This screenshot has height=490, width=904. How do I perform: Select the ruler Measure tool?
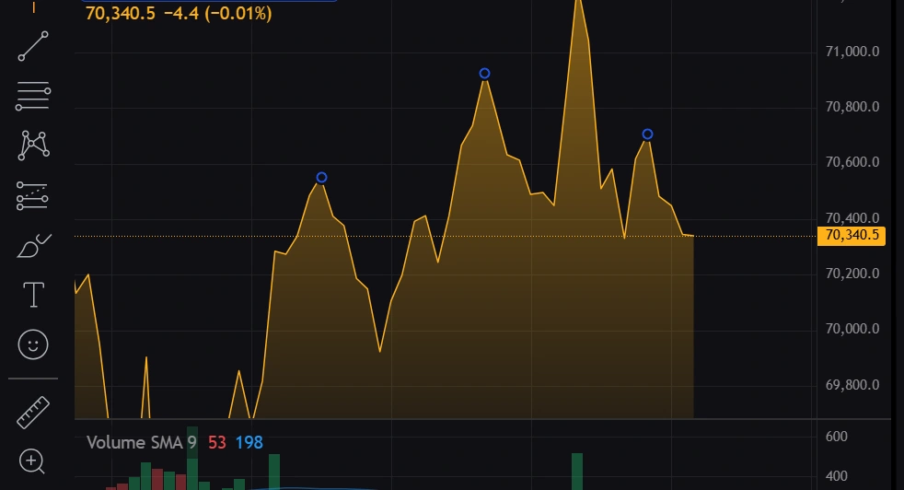tap(34, 412)
